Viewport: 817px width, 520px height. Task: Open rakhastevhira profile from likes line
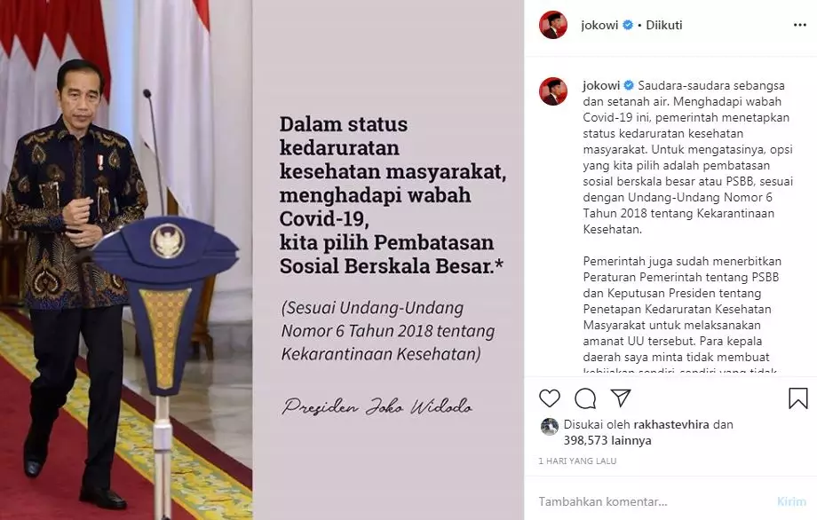671,424
